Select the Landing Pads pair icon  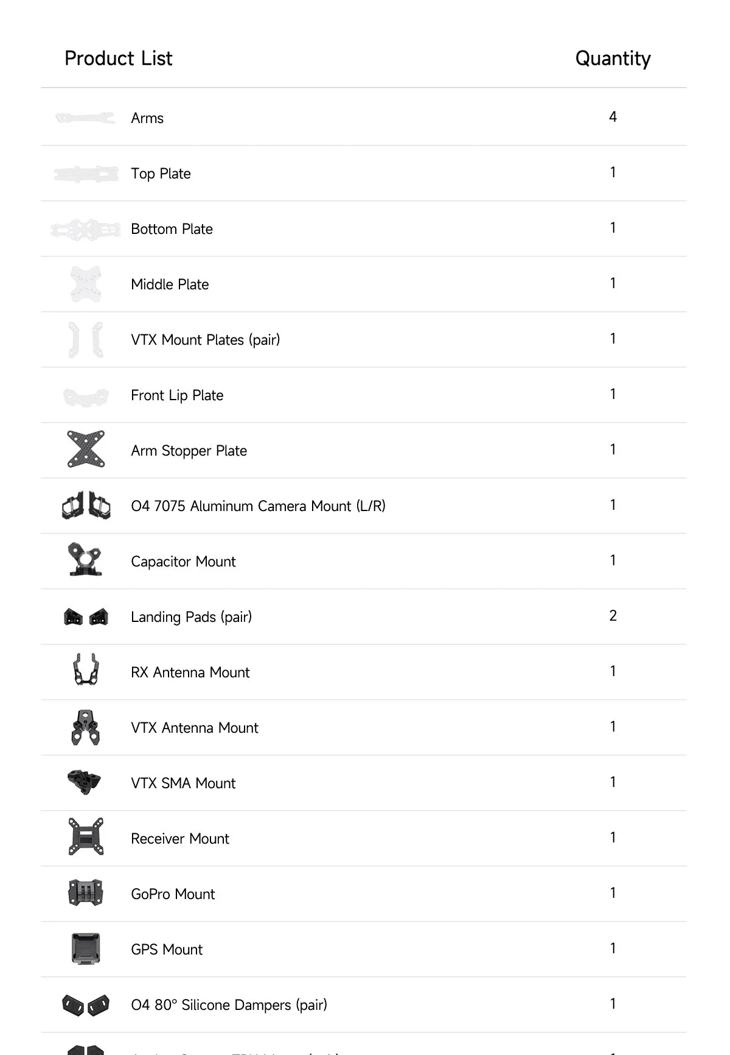pos(86,616)
